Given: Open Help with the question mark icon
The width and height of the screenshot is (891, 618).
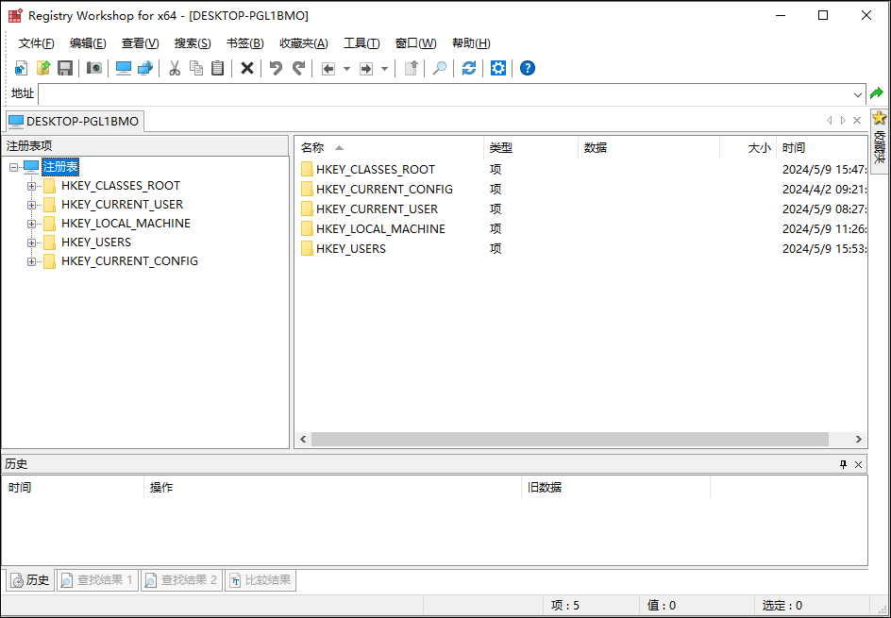Looking at the screenshot, I should (527, 68).
